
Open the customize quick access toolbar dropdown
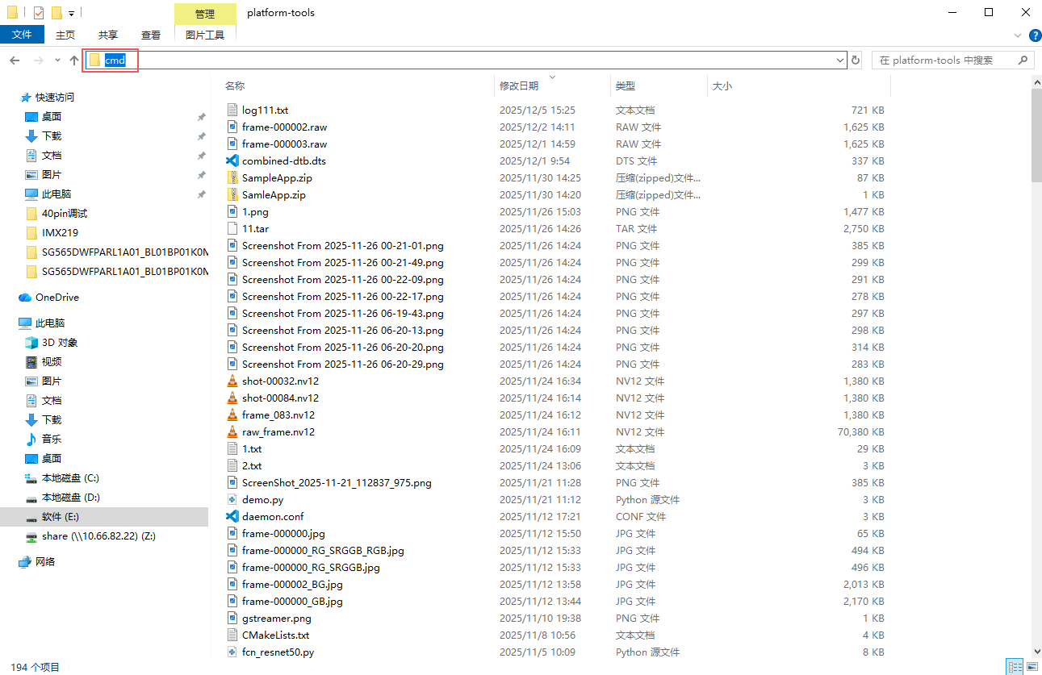click(72, 13)
